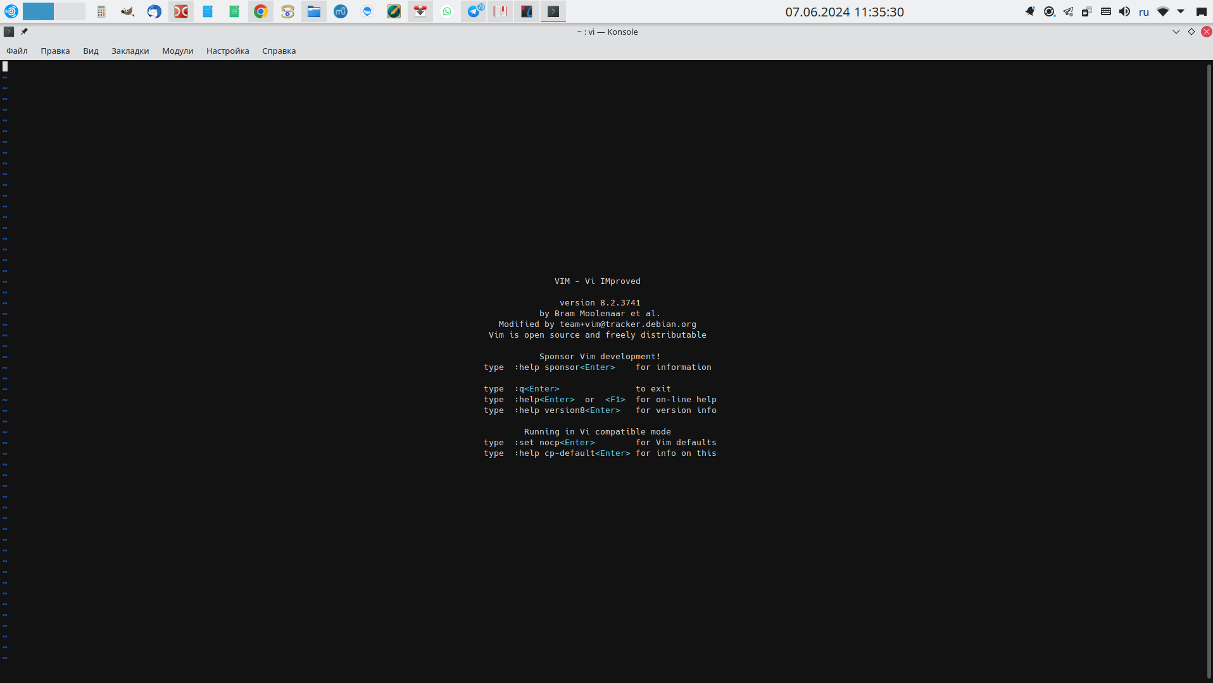Screen dimensions: 1213x683
Task: Activate the Konsole taskbar entry
Action: pos(553,11)
